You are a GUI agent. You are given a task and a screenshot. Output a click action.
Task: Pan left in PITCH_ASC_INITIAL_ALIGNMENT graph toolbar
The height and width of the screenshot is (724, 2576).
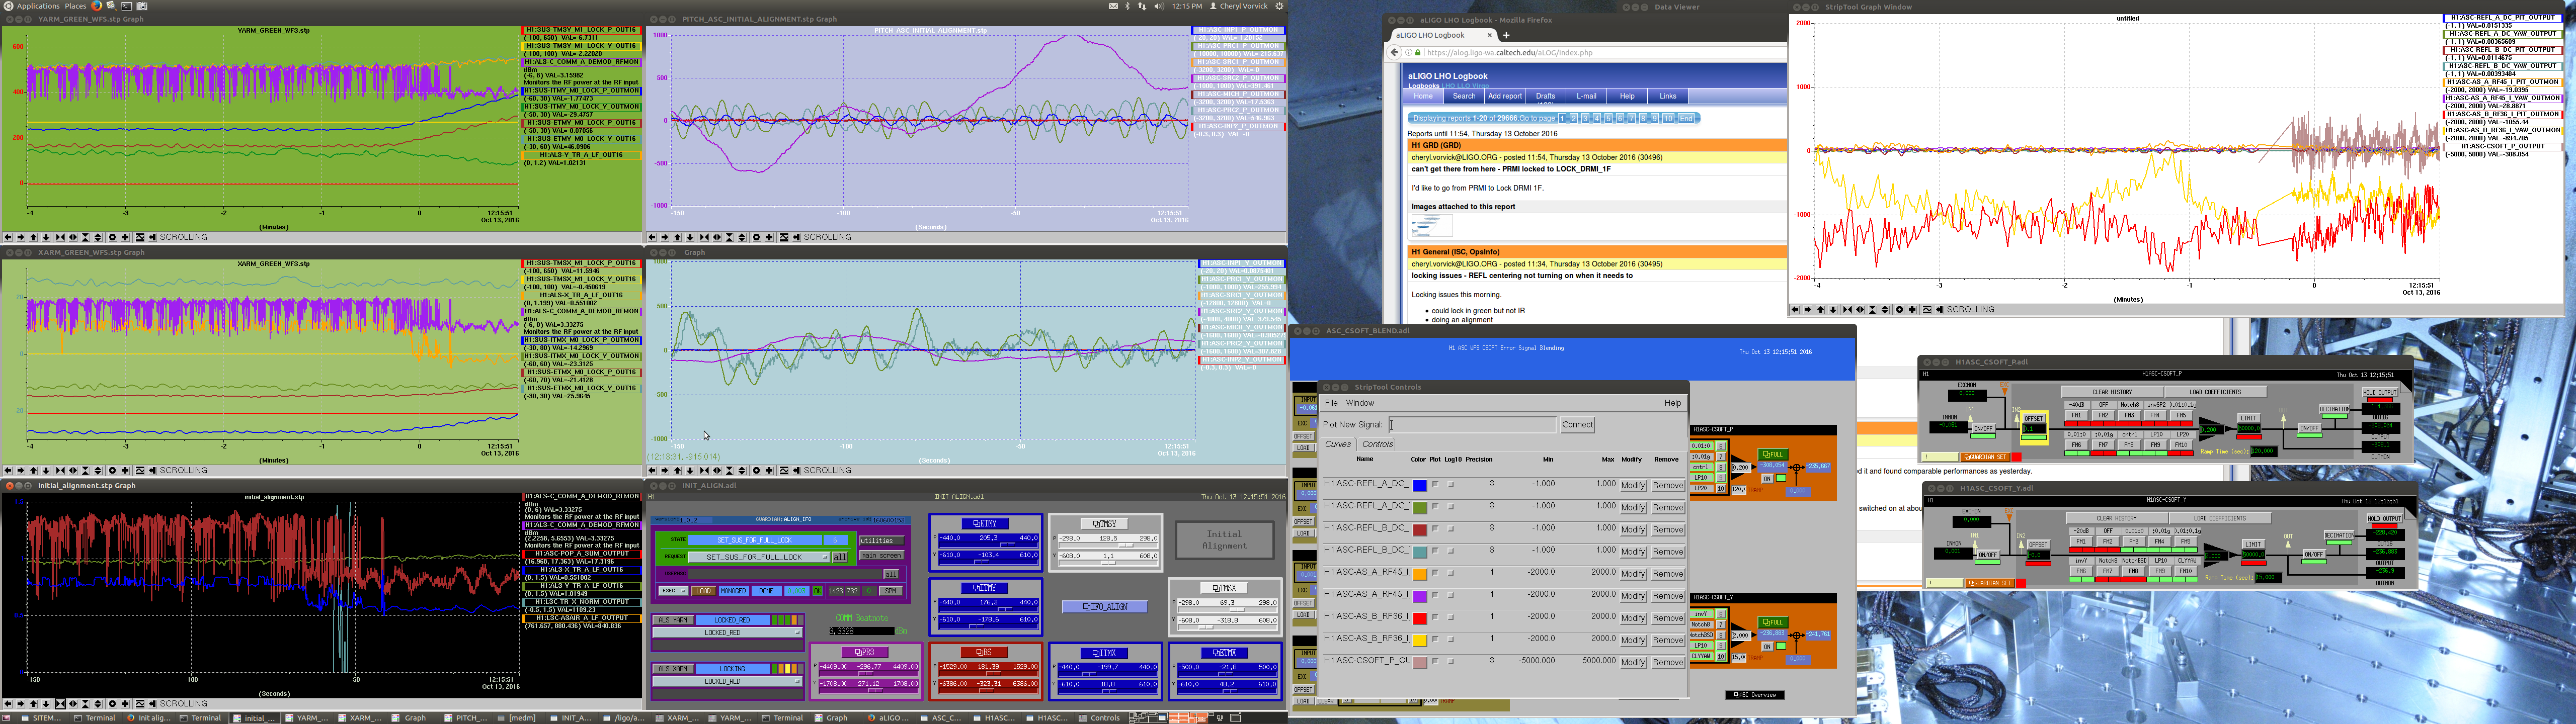click(652, 237)
